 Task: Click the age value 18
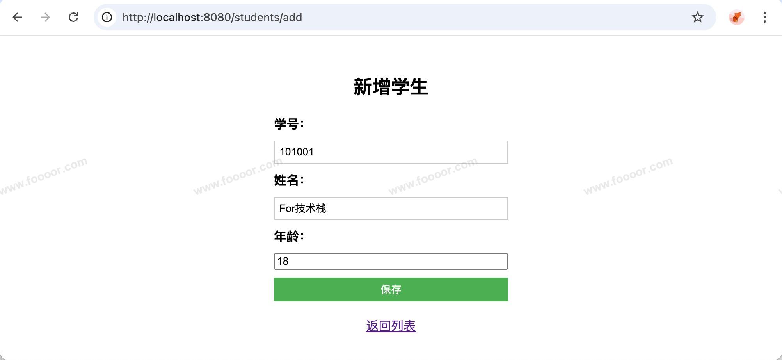(x=283, y=261)
